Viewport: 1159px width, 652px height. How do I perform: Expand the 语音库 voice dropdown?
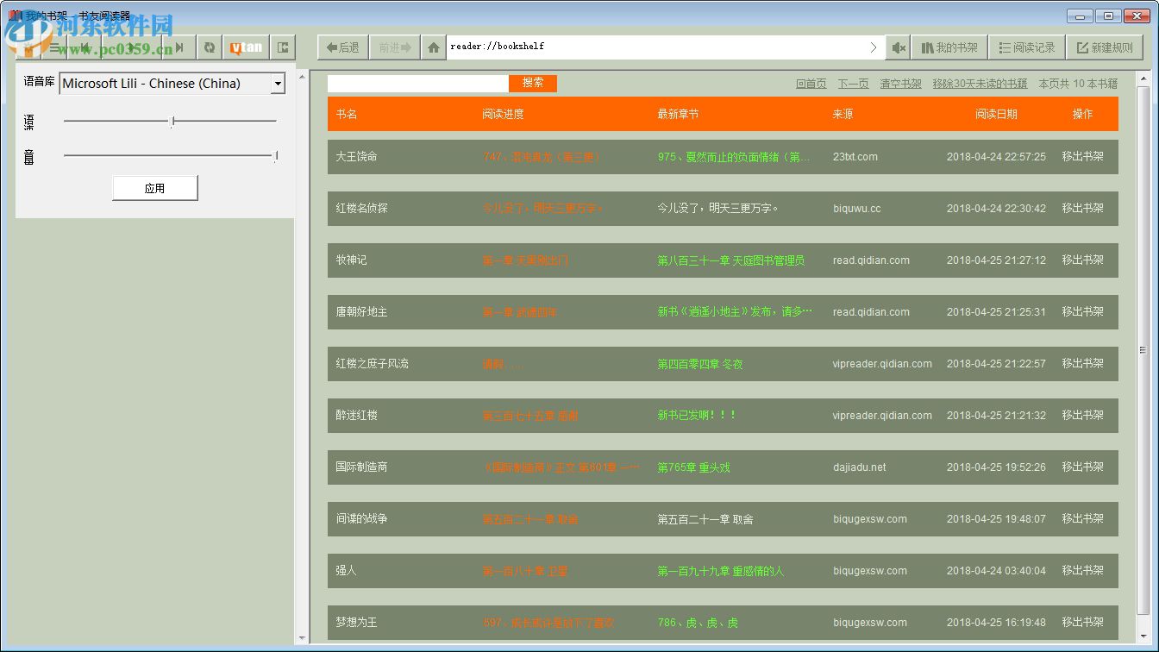pos(278,84)
